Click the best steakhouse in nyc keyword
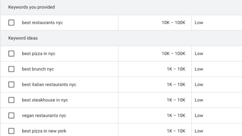Image resolution: width=242 pixels, height=136 pixels. 45,100
